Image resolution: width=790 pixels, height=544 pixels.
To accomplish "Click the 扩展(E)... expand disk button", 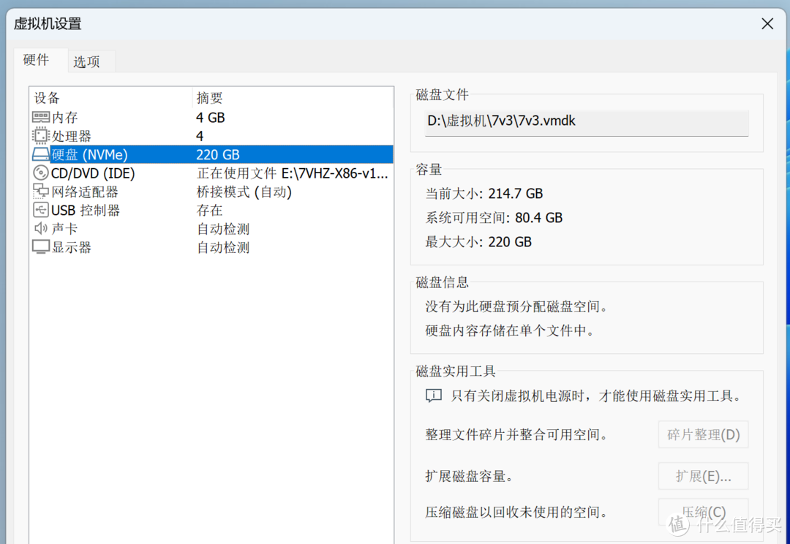I will pyautogui.click(x=702, y=476).
